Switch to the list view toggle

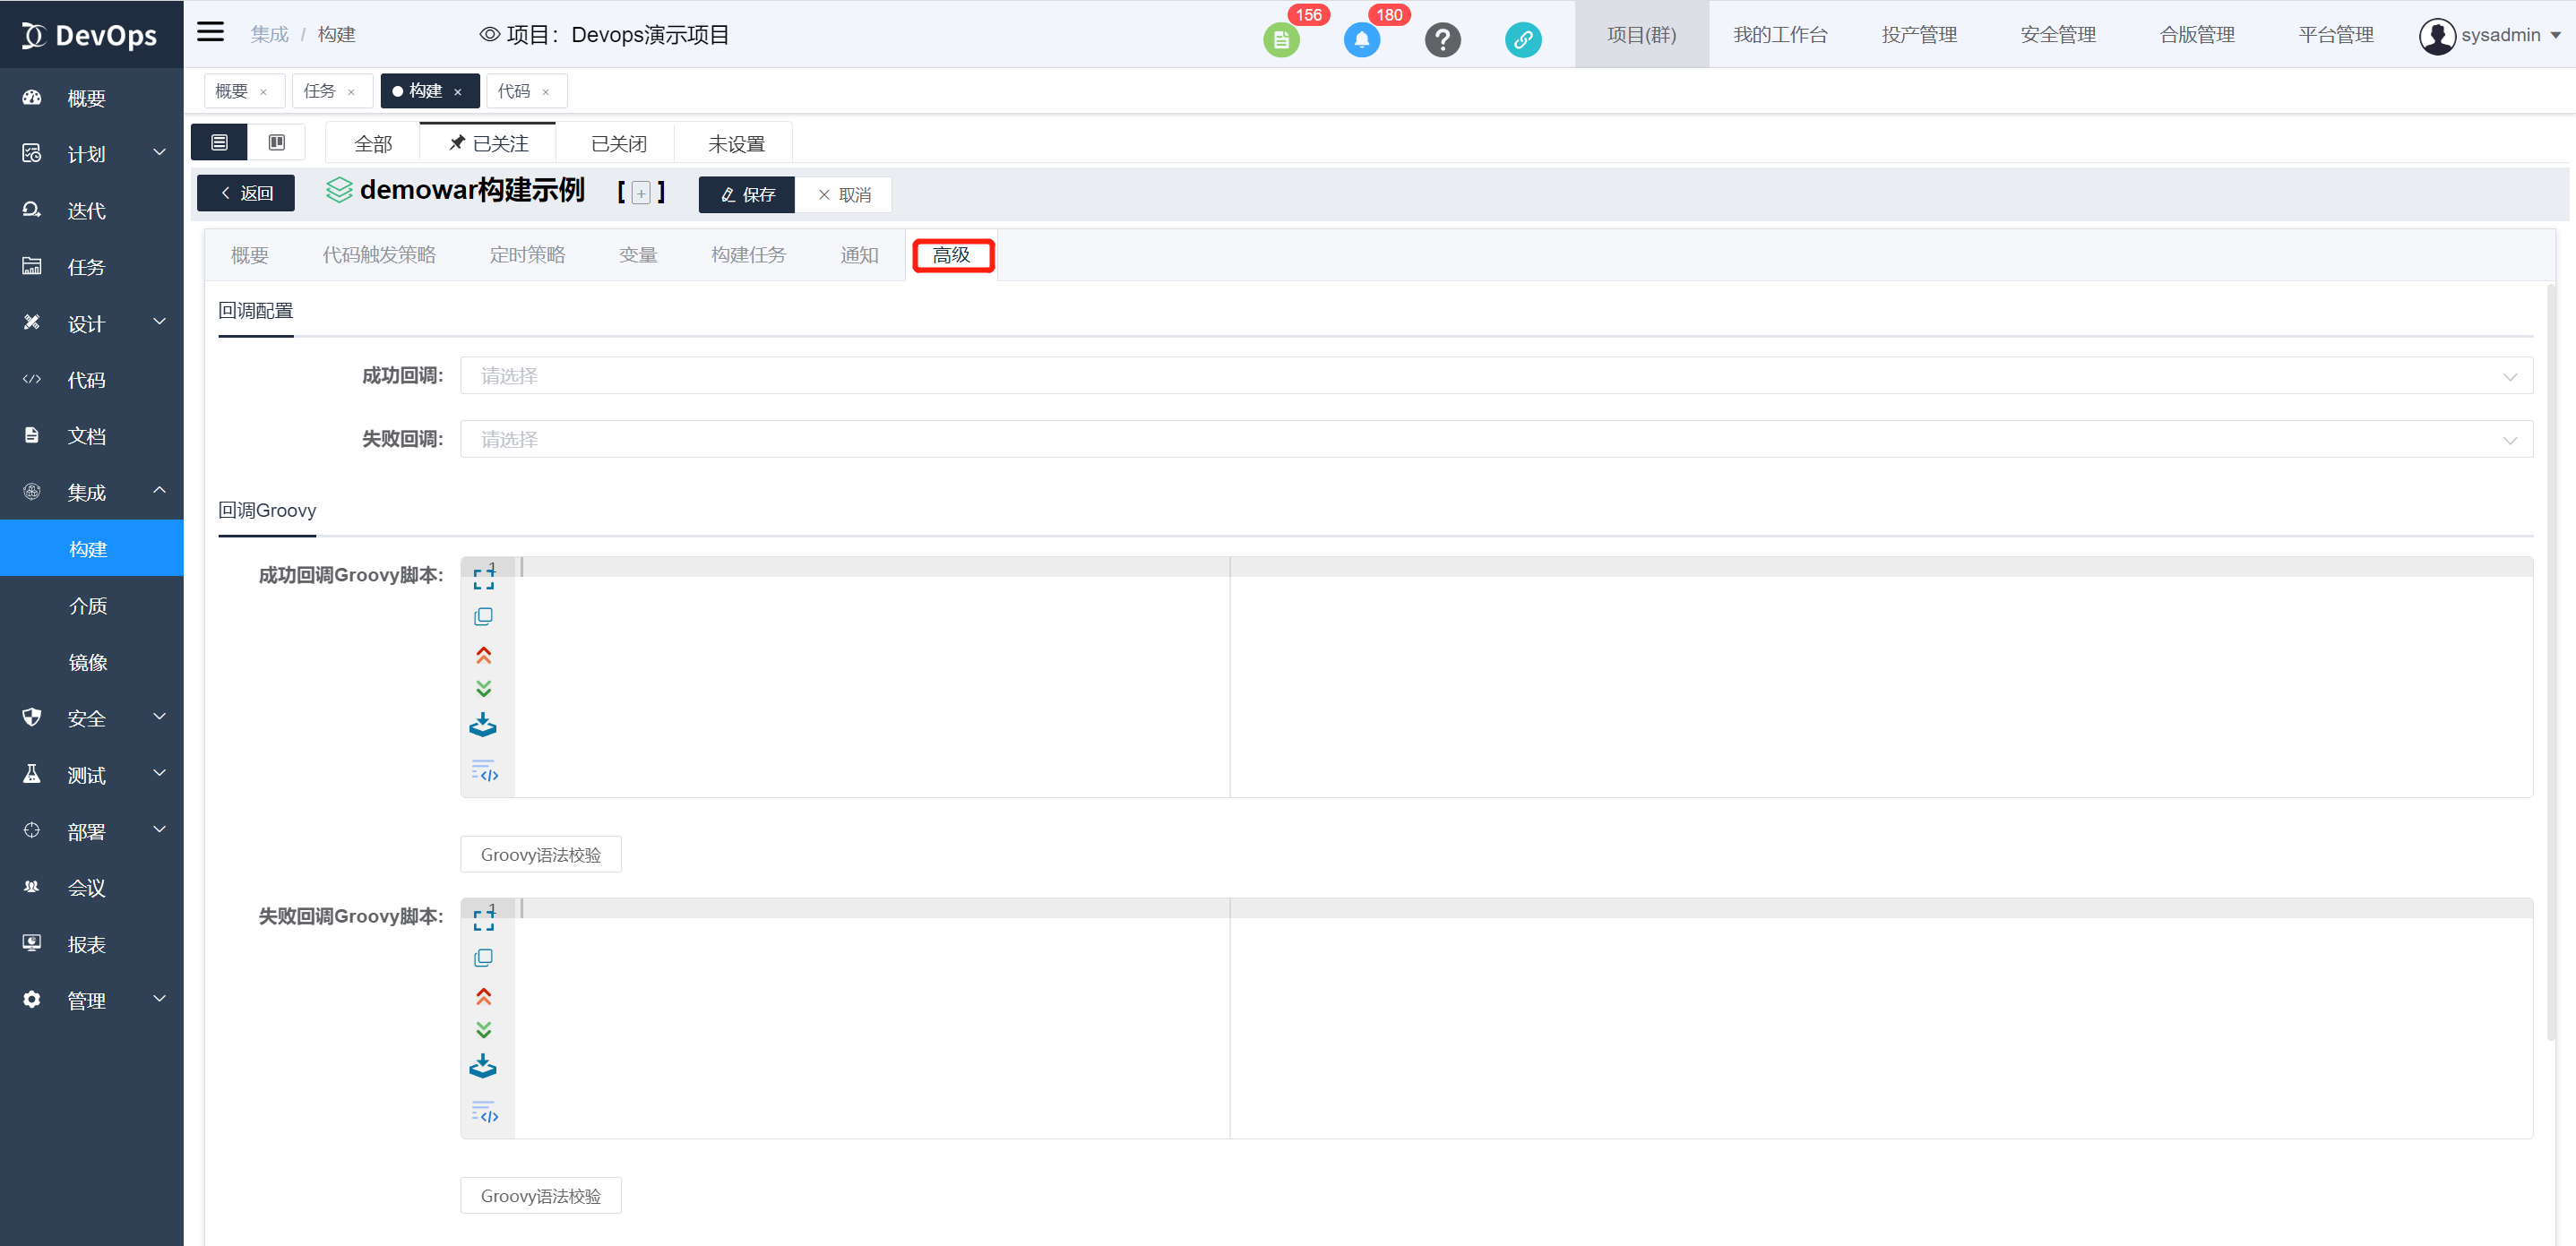click(x=220, y=143)
